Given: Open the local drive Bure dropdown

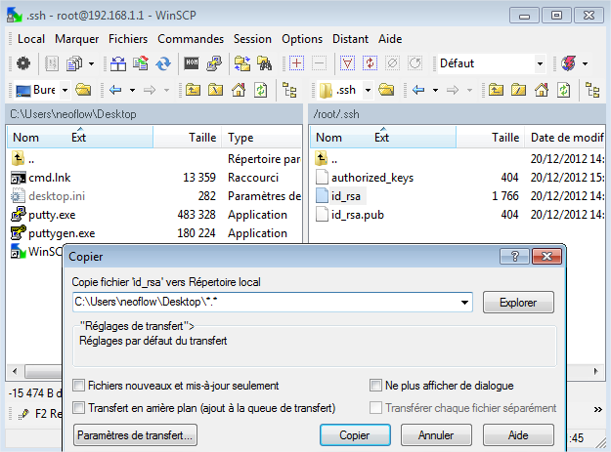Looking at the screenshot, I should (65, 90).
